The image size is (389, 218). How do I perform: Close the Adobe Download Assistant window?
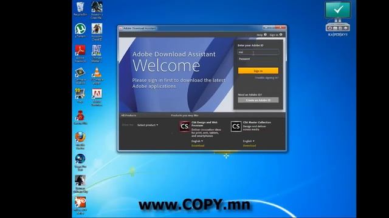pos(281,28)
